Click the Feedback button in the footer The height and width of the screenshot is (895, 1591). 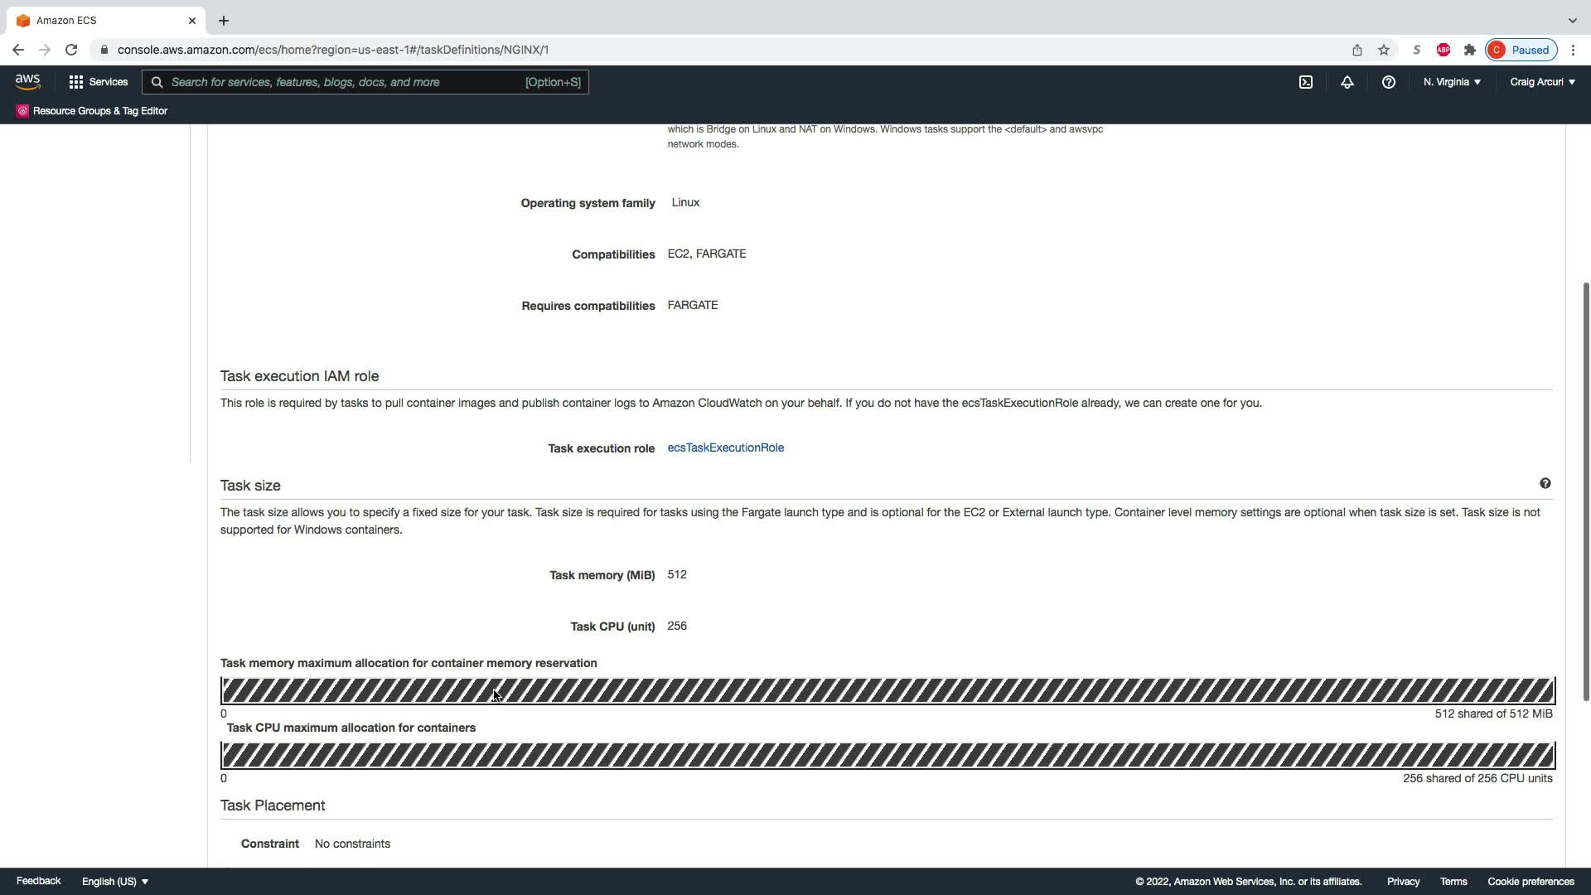point(38,881)
